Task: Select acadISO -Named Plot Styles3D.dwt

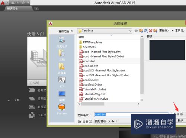Action: point(104,75)
